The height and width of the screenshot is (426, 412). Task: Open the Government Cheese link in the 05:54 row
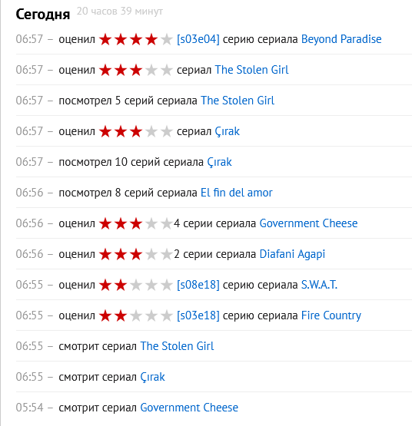tap(189, 408)
